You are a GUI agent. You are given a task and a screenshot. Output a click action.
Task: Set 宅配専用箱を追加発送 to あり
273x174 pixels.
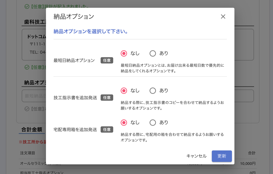pos(153,122)
